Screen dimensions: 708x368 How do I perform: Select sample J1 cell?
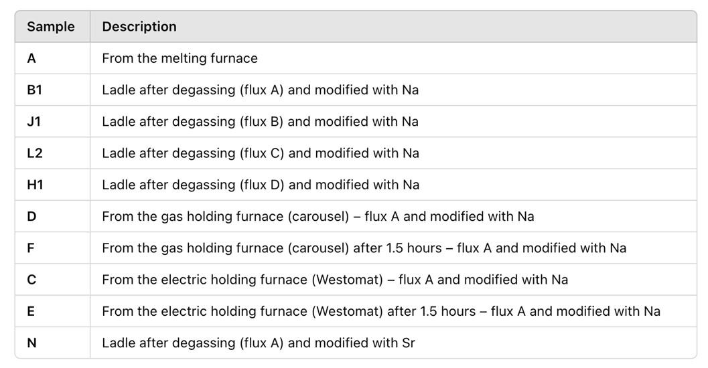click(33, 121)
